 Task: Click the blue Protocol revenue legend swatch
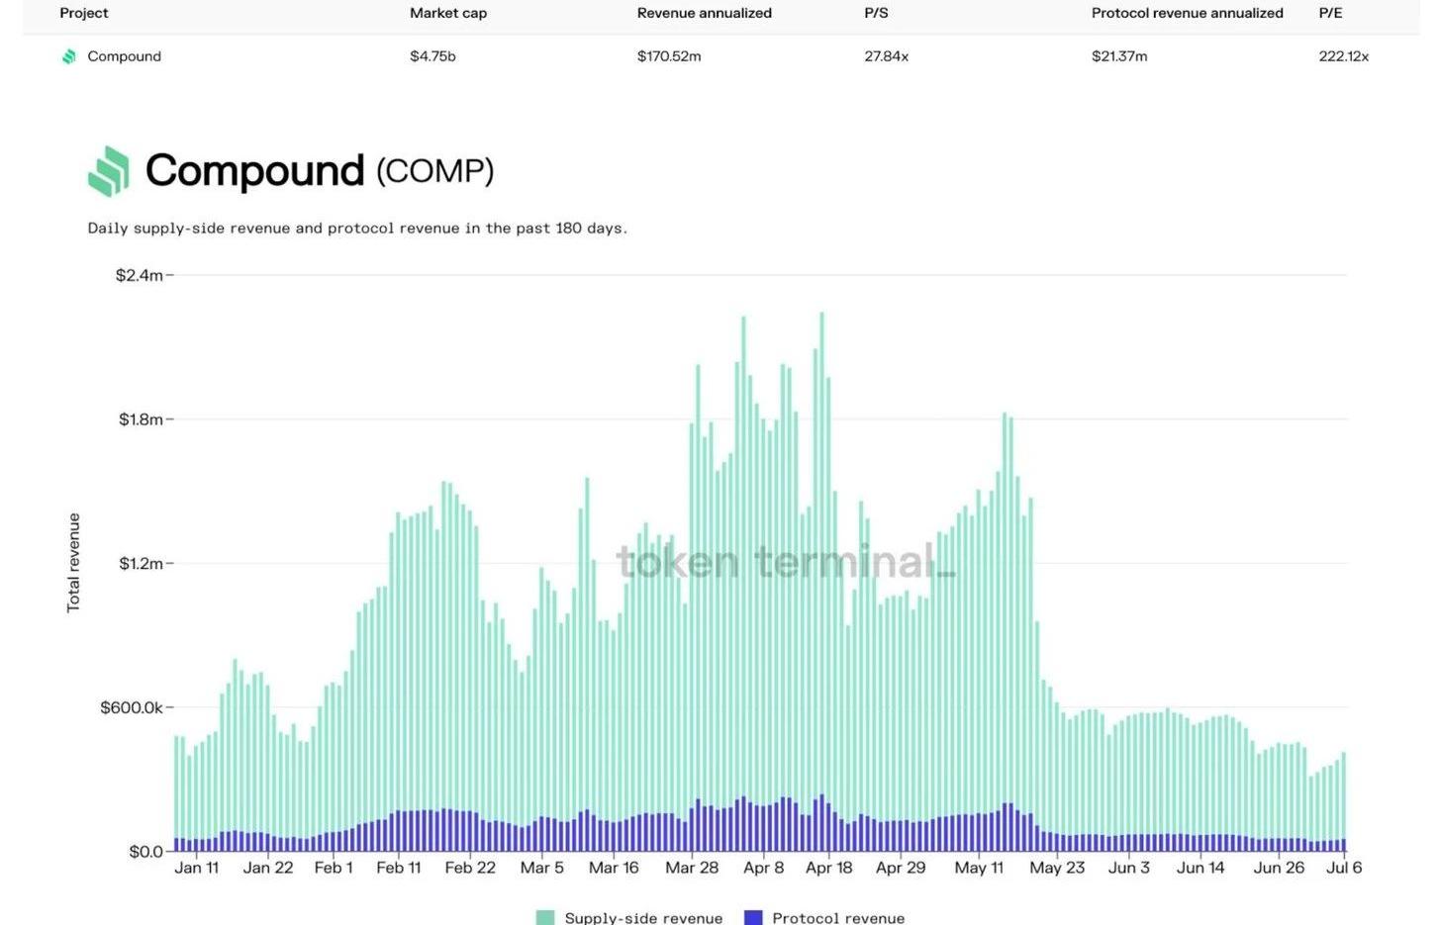click(x=753, y=917)
